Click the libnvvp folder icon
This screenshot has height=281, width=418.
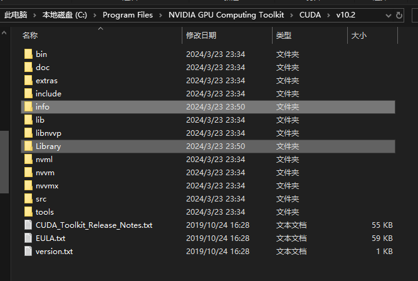[28, 133]
